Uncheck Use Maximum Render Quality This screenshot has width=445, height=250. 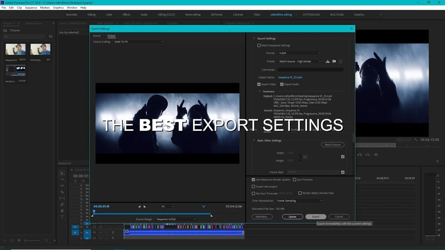point(253,180)
